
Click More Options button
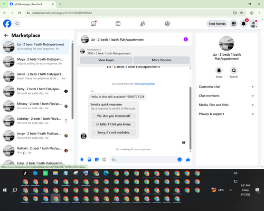coord(162,60)
